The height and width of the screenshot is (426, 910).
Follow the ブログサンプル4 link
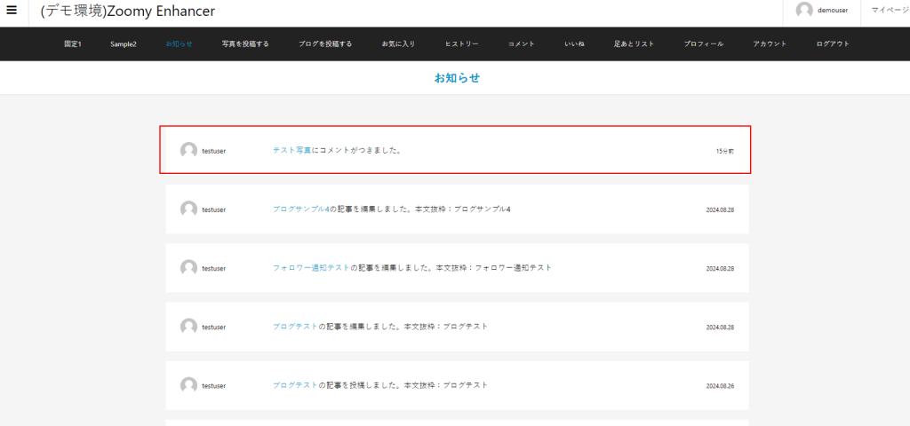(x=300, y=209)
